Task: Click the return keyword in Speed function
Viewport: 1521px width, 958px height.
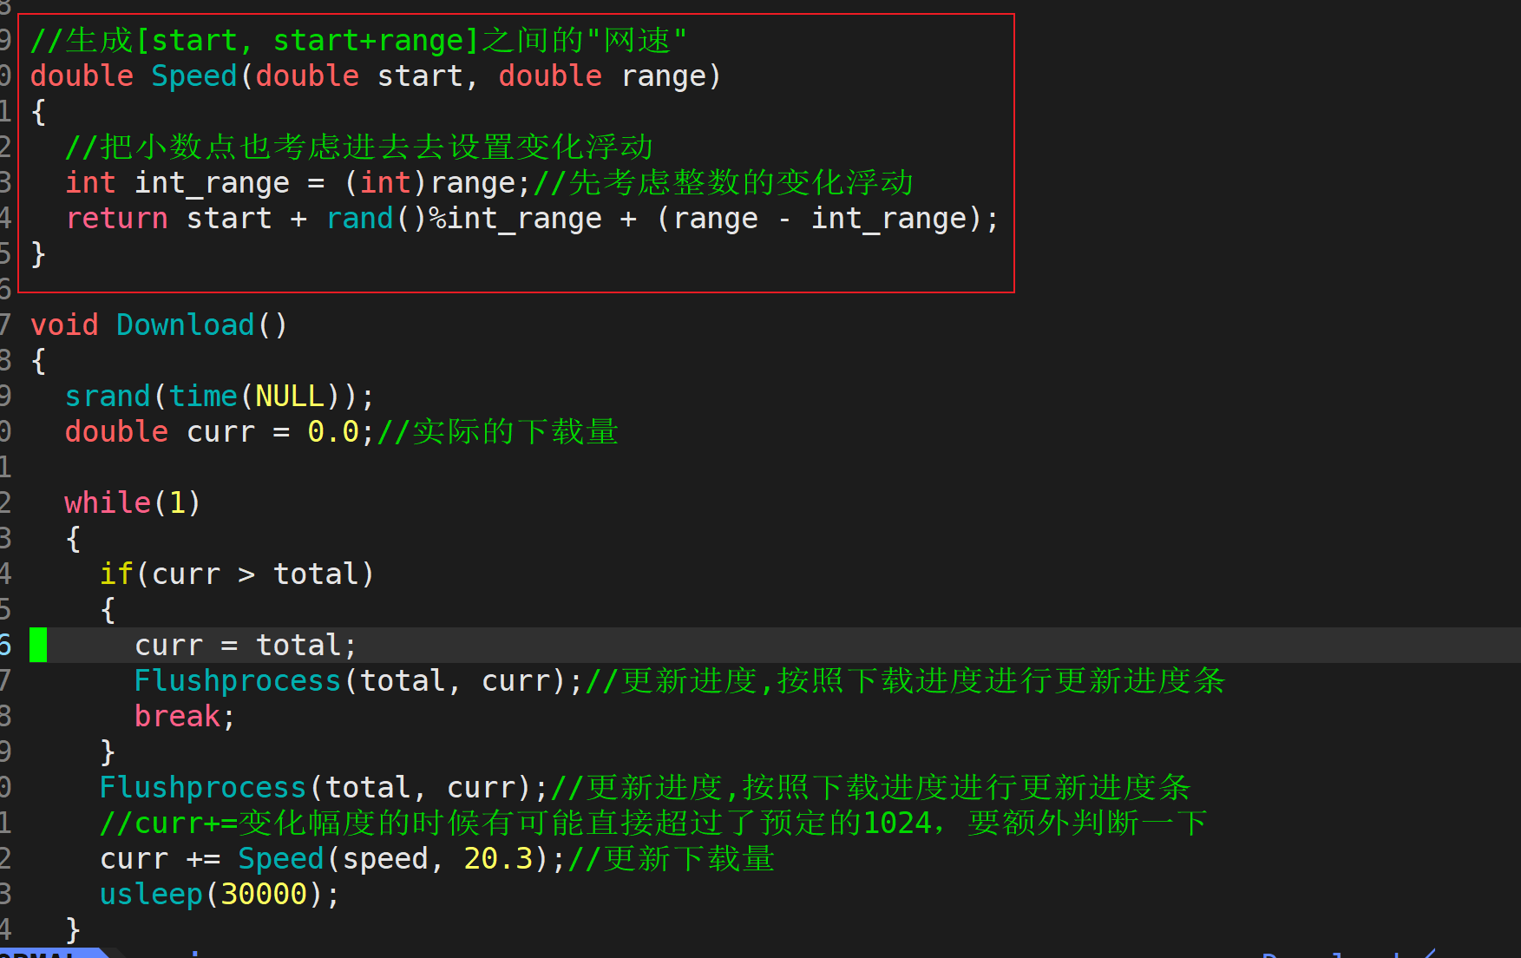Action: (x=116, y=218)
